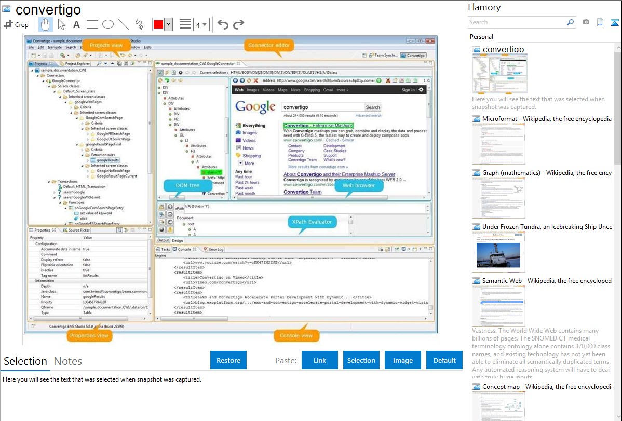Click the icon beside Under Frozen Tundra title
622x421 pixels.
pyautogui.click(x=476, y=226)
